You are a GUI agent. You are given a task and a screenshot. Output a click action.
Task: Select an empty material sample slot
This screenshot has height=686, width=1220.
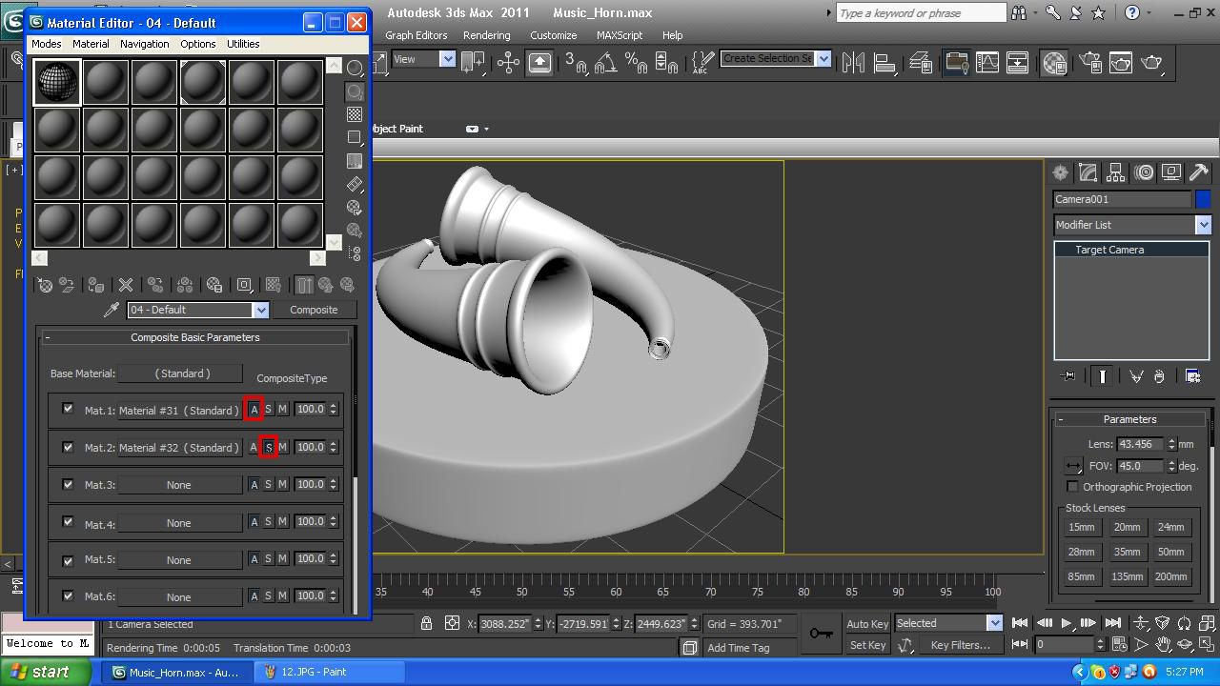click(x=105, y=81)
